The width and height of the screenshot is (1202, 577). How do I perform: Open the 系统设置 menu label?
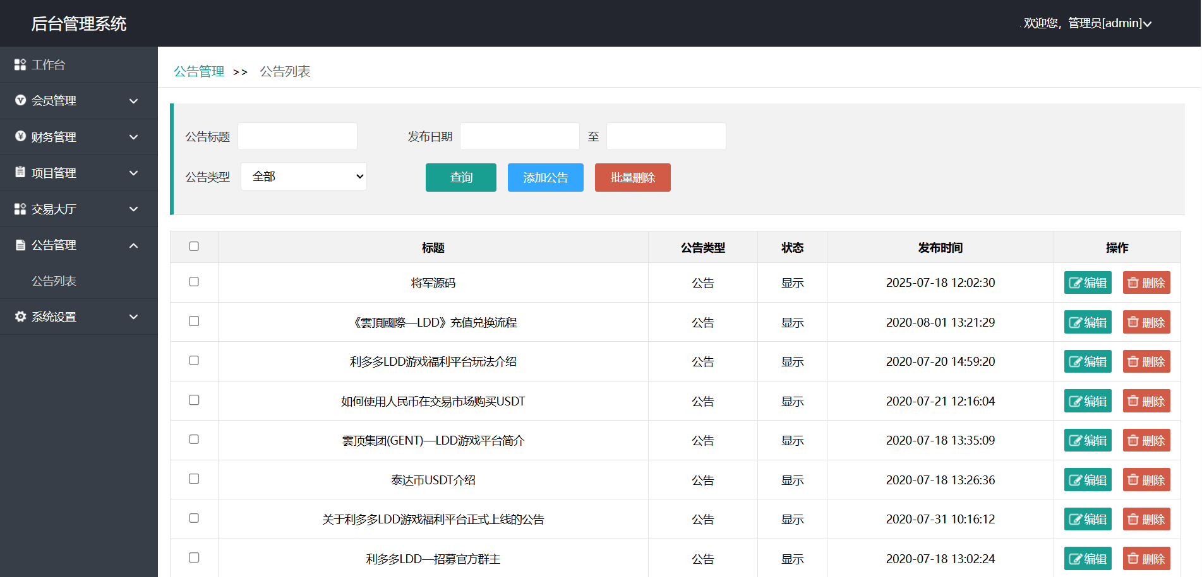[x=54, y=317]
